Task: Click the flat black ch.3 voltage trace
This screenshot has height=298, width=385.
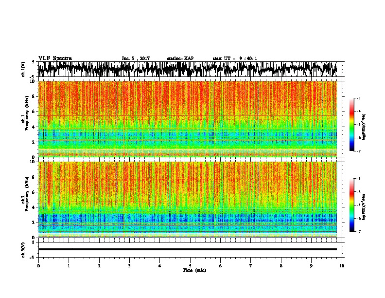Action: pyautogui.click(x=188, y=249)
